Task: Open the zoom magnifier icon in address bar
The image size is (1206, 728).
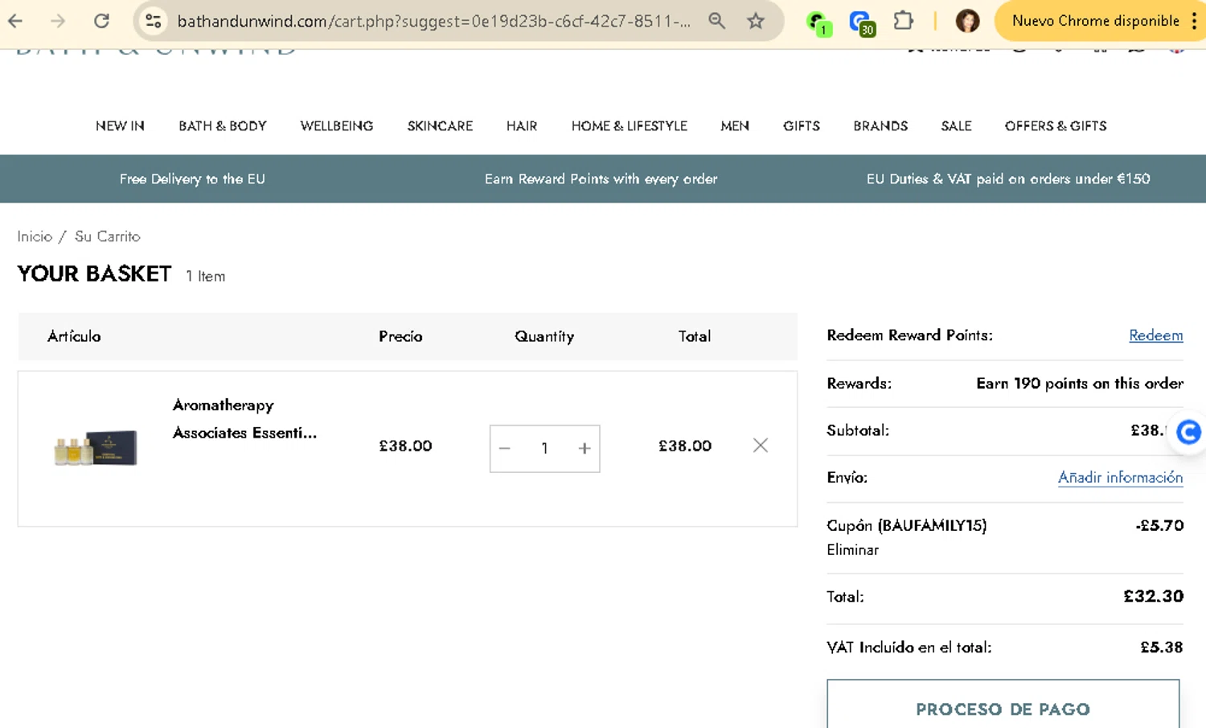Action: [x=716, y=21]
